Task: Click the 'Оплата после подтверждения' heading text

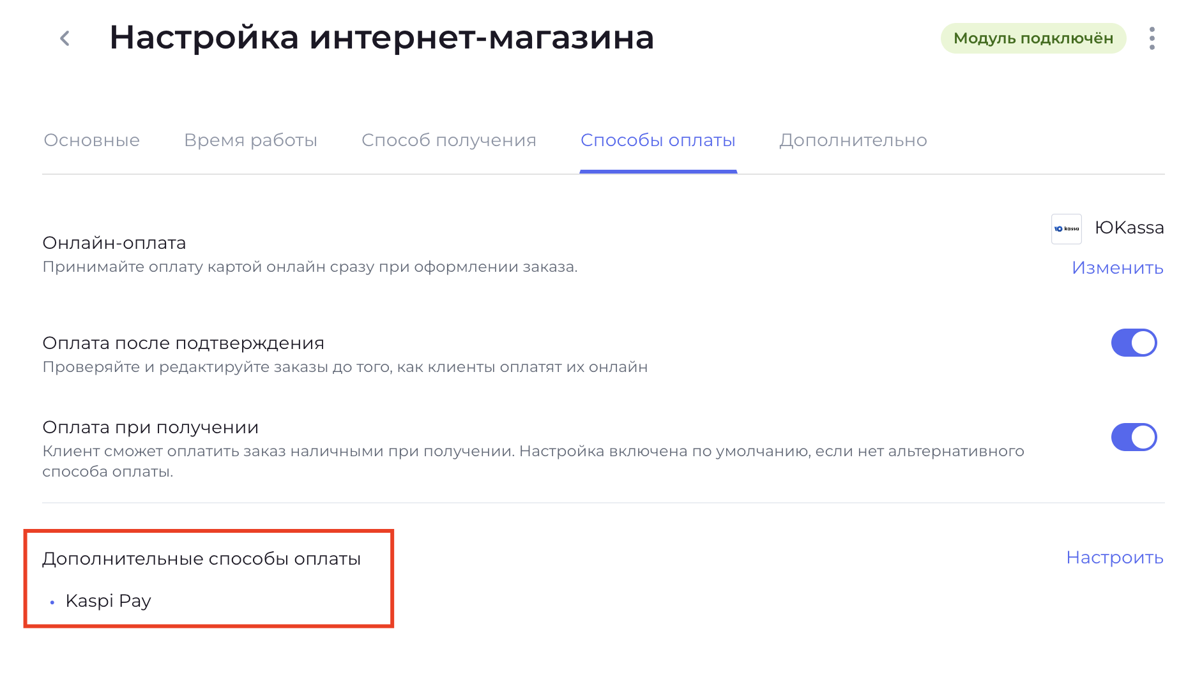Action: coord(183,343)
